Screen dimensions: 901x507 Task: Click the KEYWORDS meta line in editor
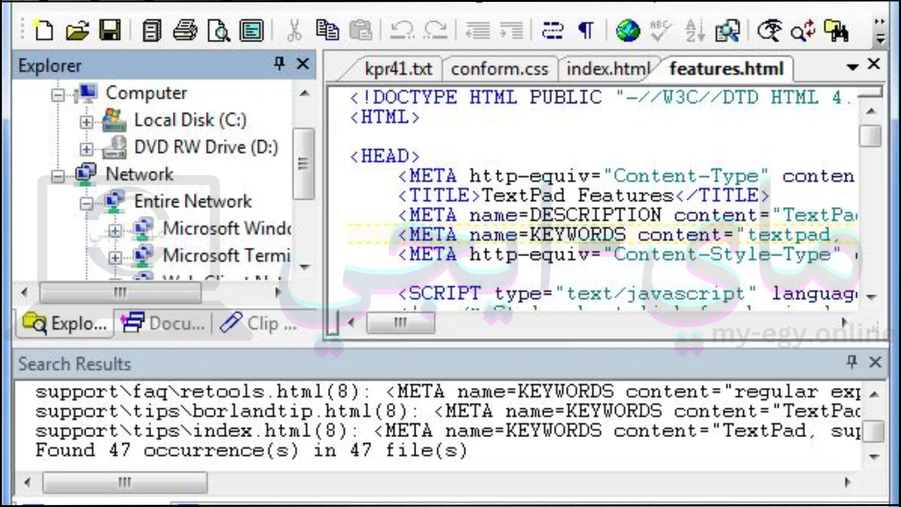tap(603, 235)
